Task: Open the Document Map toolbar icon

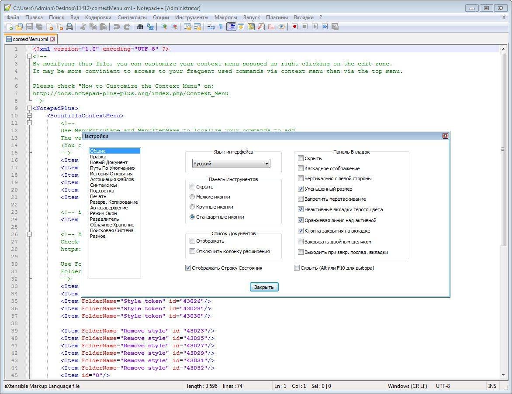Action: [x=251, y=27]
